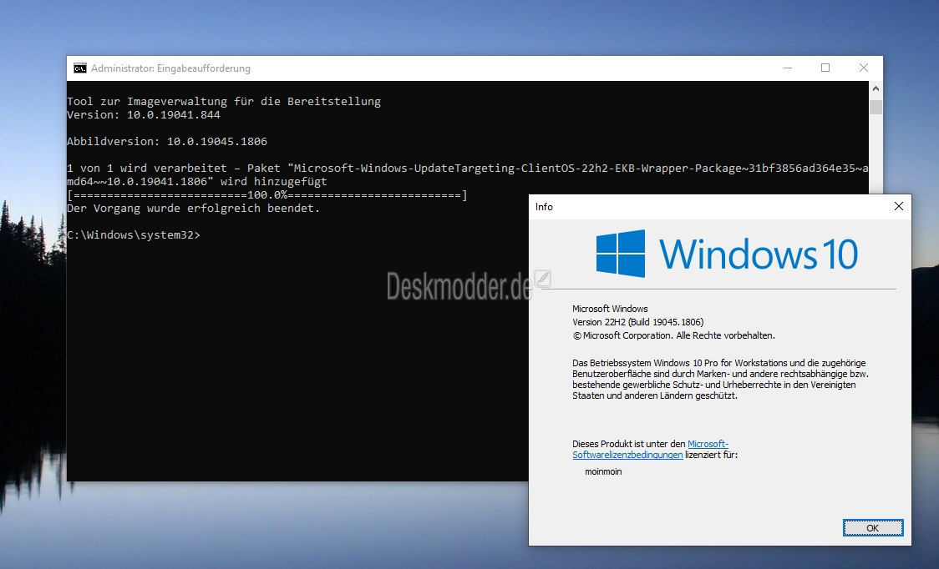Close the Eingabeaufforderung window

(864, 68)
